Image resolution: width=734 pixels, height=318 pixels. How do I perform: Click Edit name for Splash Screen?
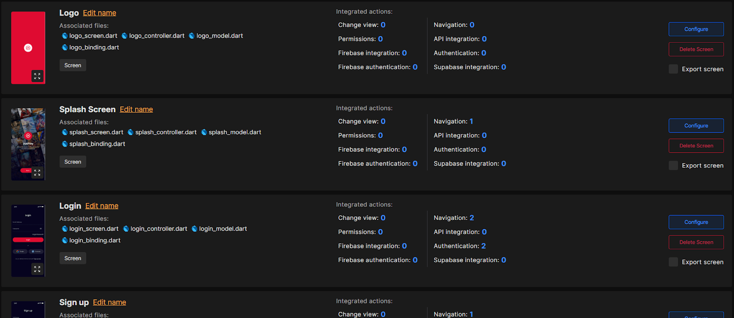click(136, 110)
